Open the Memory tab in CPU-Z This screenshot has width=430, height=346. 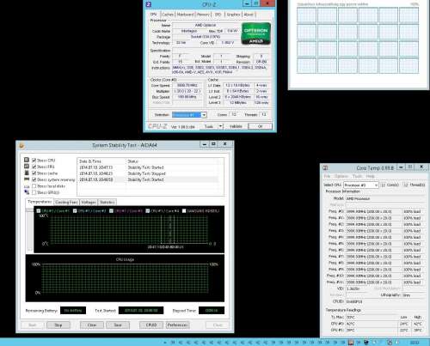click(x=203, y=15)
